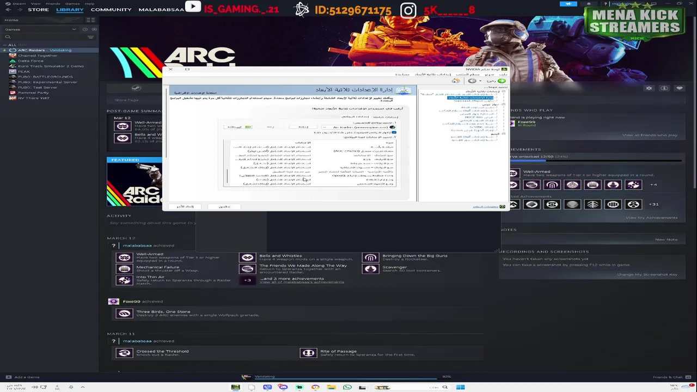Click the Three Birds, One Stone icon

tap(124, 313)
